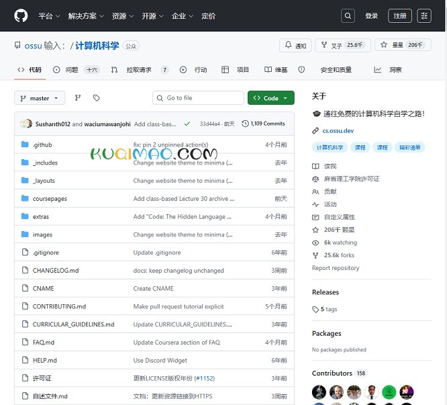This screenshot has width=447, height=405.
Task: Open the 读我 readme link
Action: coord(330,166)
